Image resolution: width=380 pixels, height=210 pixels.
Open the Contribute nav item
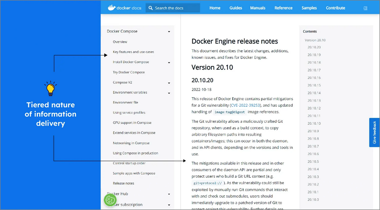tap(335, 8)
